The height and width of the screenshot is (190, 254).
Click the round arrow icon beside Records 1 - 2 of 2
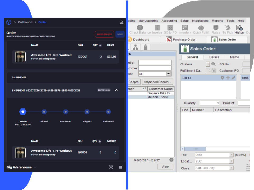171,160
